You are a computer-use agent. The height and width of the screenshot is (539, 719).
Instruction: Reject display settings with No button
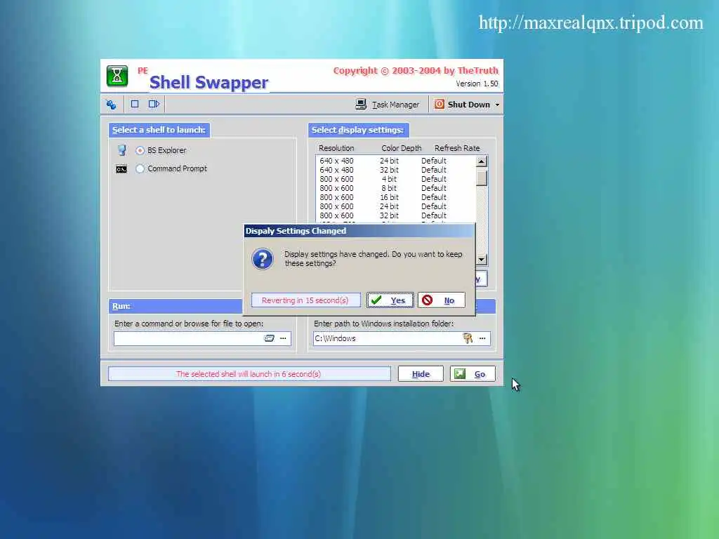pos(441,300)
